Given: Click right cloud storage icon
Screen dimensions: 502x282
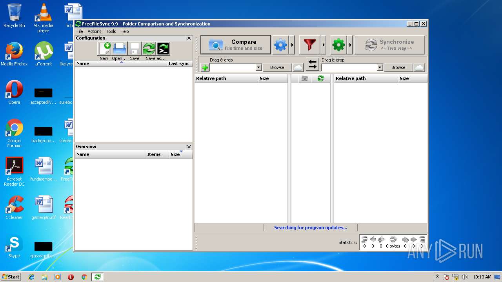Looking at the screenshot, I should [x=419, y=67].
